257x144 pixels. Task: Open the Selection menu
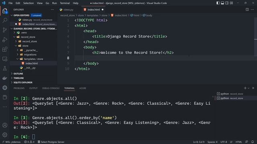(x=29, y=3)
